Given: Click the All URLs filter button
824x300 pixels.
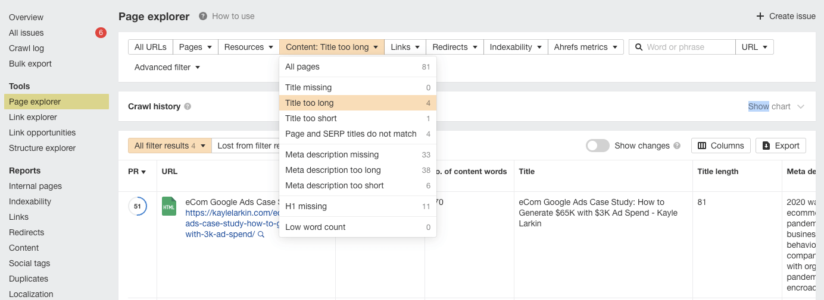Looking at the screenshot, I should tap(151, 47).
